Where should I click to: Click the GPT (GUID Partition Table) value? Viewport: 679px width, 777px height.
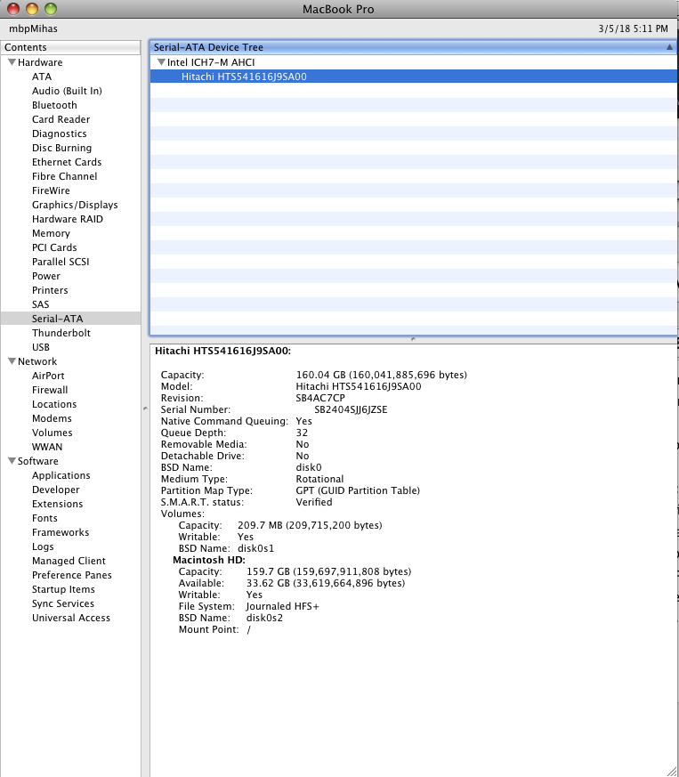point(358,490)
